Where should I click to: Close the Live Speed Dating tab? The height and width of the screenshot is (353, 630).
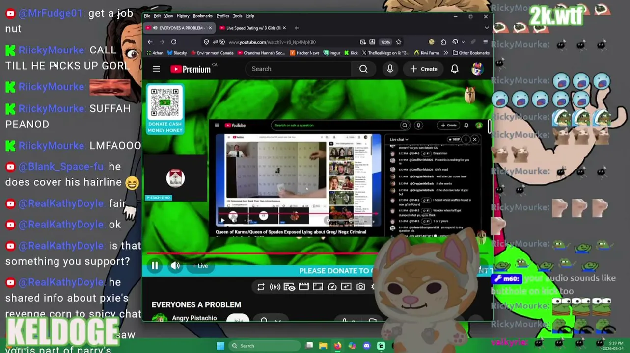click(285, 28)
